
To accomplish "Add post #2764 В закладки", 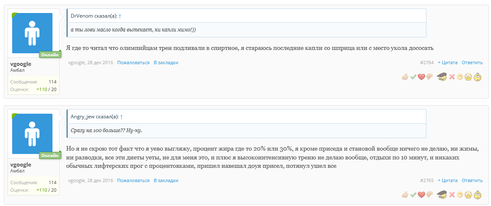I will (x=166, y=63).
